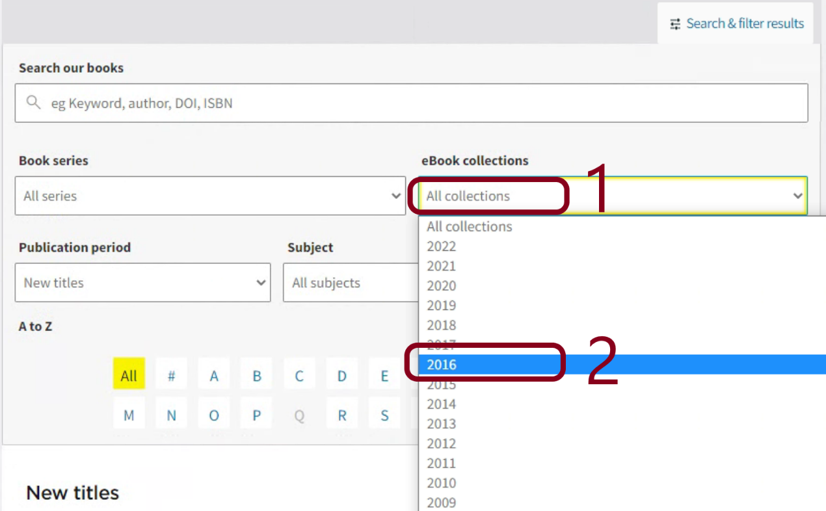Open the Subject dropdown

(350, 283)
